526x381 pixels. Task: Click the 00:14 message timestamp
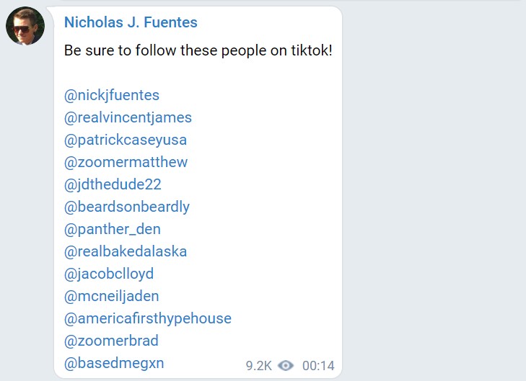318,366
